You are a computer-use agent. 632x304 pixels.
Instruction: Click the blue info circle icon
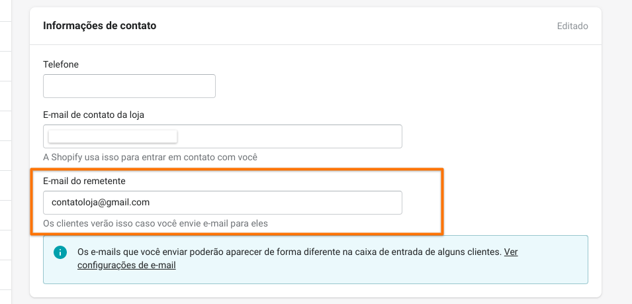coord(61,252)
